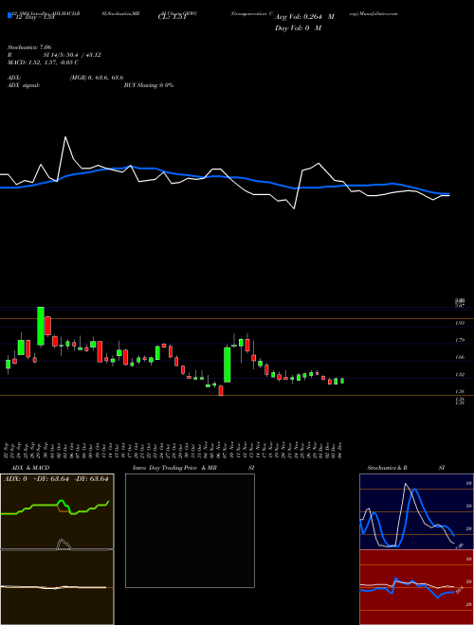Select the 'Avg Vol: 0.264 M' text
This screenshot has height=625, width=474.
click(304, 17)
